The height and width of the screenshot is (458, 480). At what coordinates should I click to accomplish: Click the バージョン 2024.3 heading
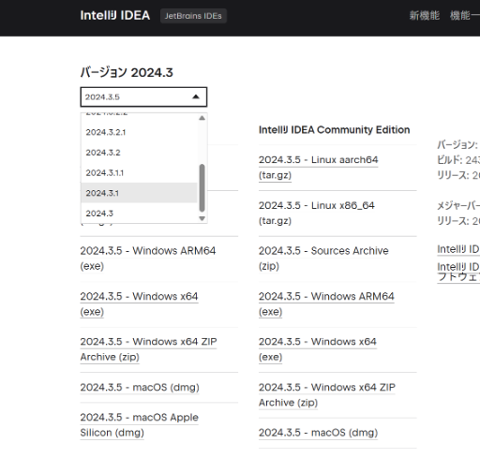click(127, 72)
